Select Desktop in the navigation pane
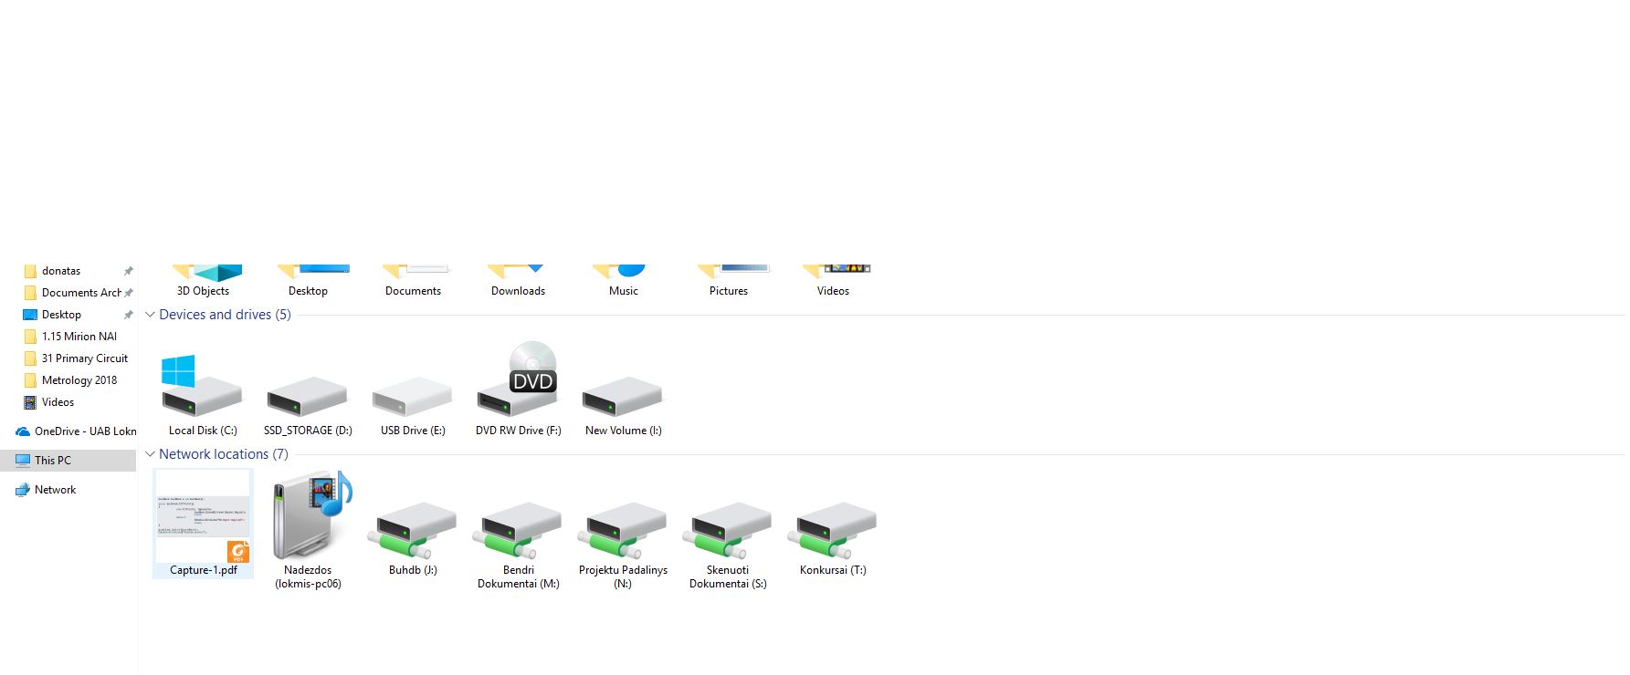The image size is (1630, 675). [61, 315]
